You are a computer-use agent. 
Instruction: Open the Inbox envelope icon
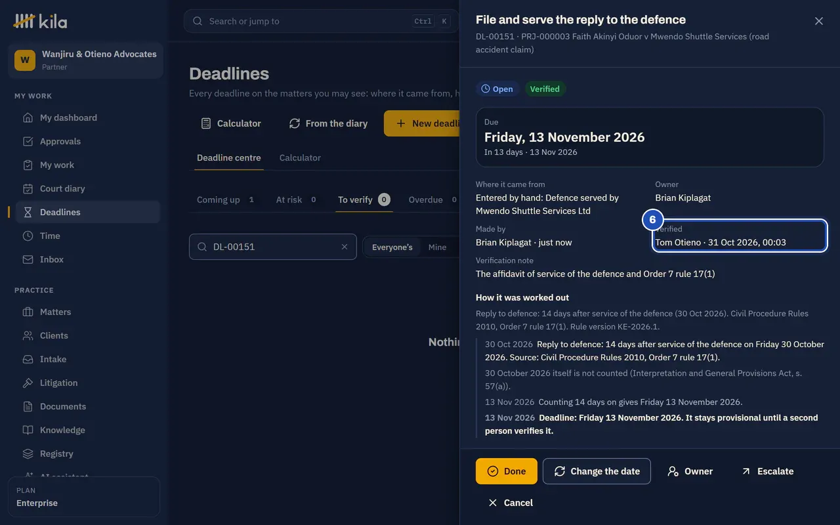click(x=28, y=259)
